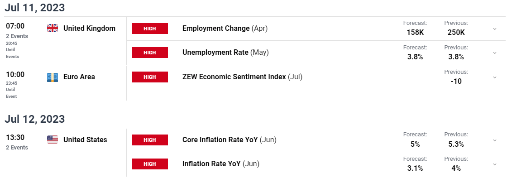Expand the ZEW Economic Sentiment Index row
Viewport: 507px width, 178px height.
pos(494,77)
